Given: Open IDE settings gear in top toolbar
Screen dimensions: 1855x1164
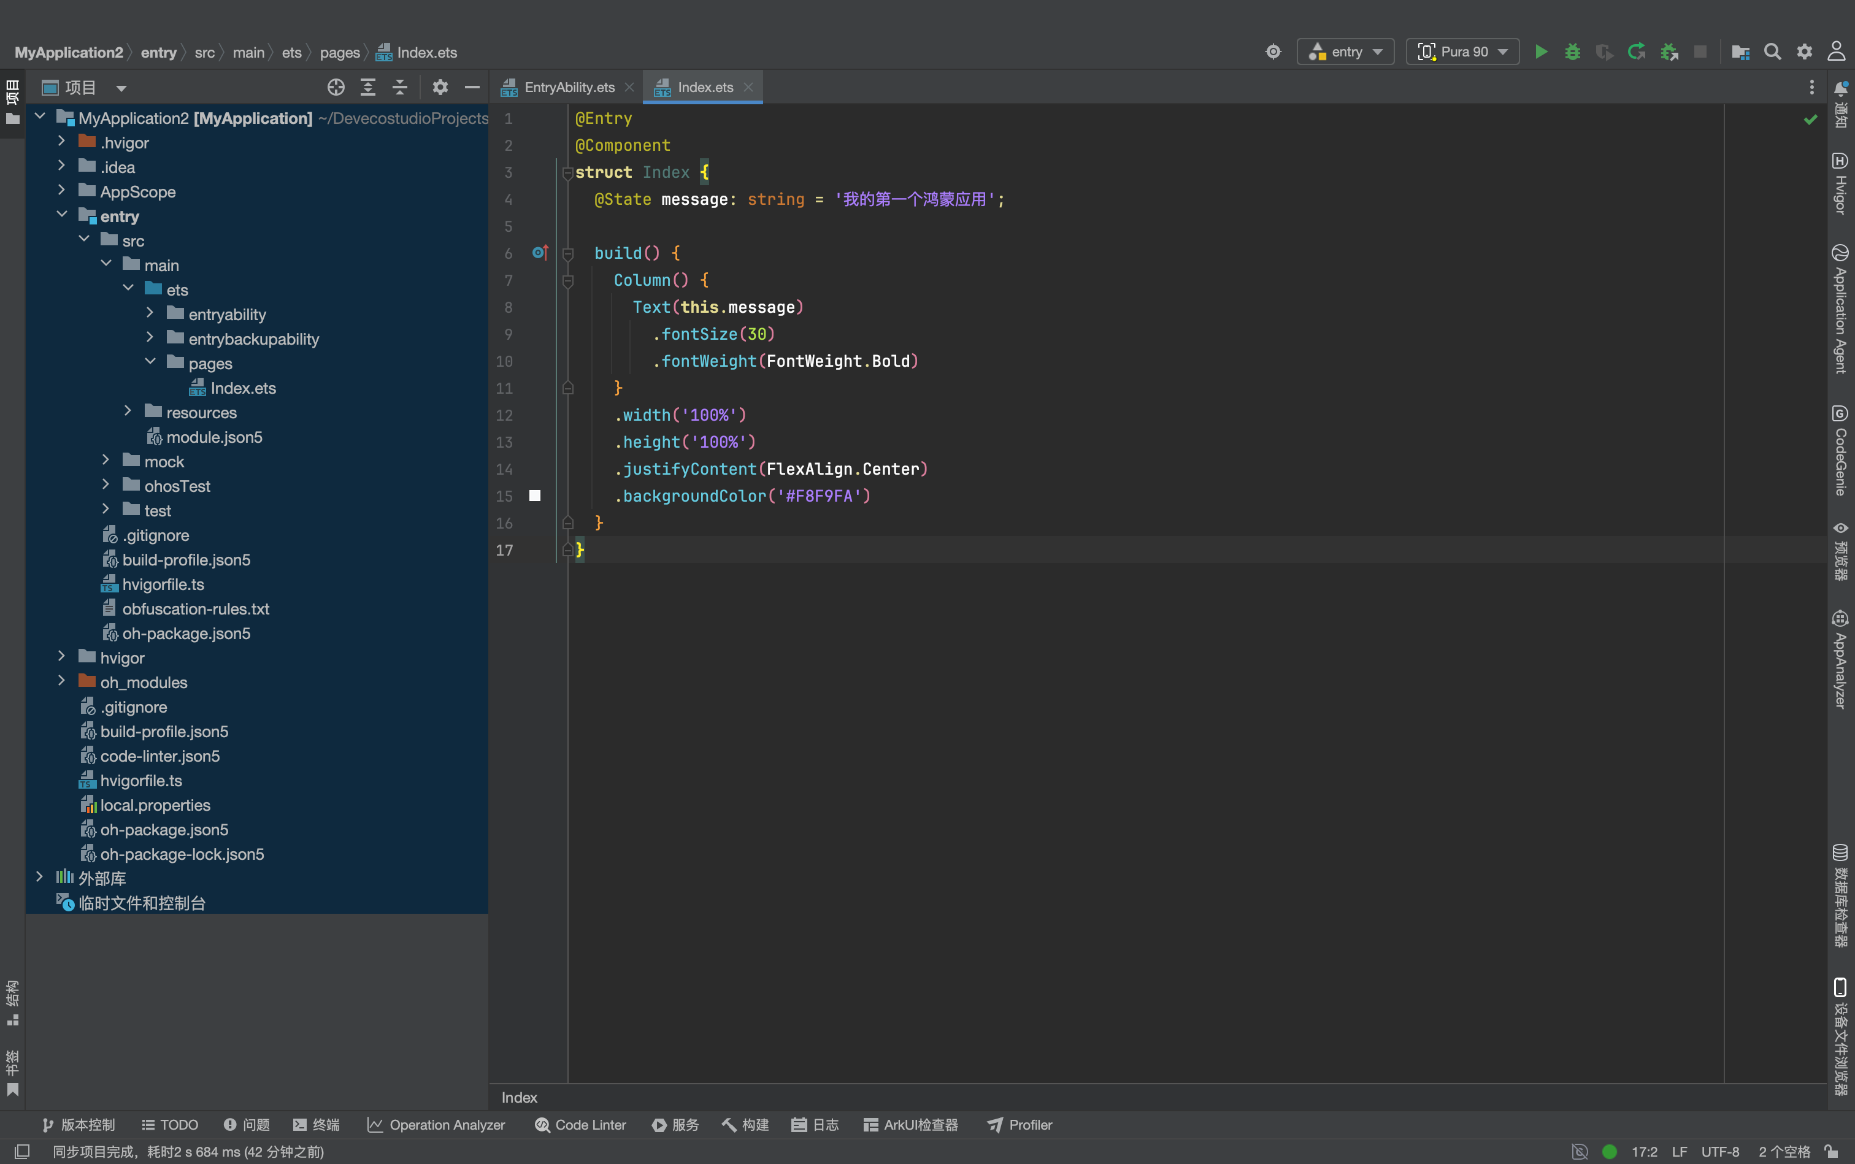Looking at the screenshot, I should [x=1804, y=52].
